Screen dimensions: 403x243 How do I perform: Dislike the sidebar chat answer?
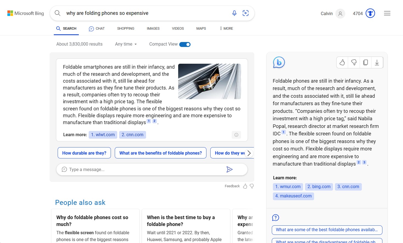pyautogui.click(x=354, y=63)
